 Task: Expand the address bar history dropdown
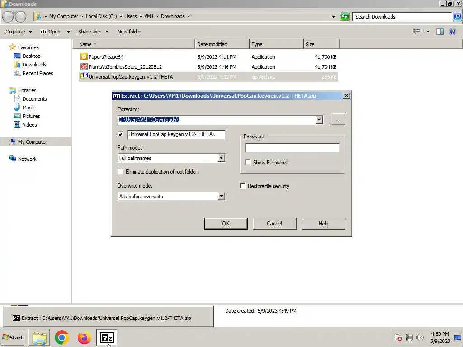coord(333,17)
